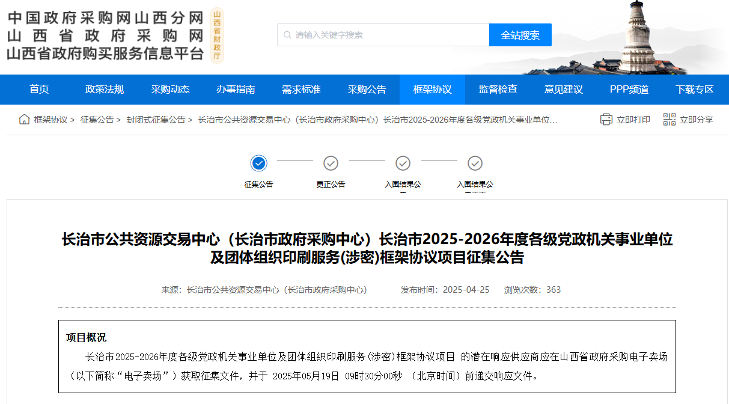Open the 政策法规 menu item
The height and width of the screenshot is (404, 729).
[105, 90]
